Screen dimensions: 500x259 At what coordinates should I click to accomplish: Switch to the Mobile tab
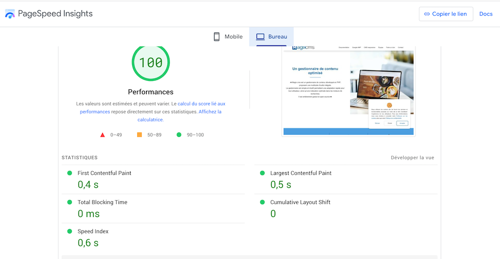227,36
